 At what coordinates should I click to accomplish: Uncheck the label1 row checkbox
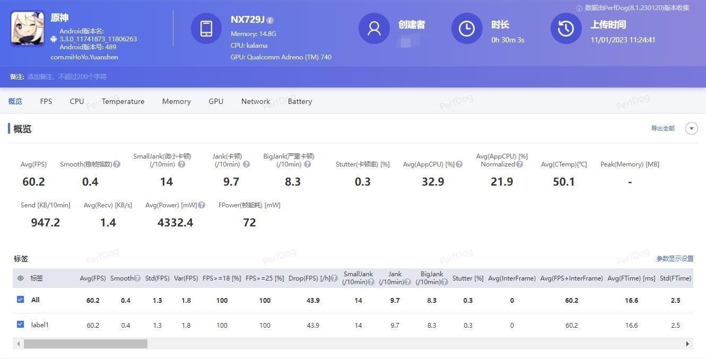coord(21,325)
